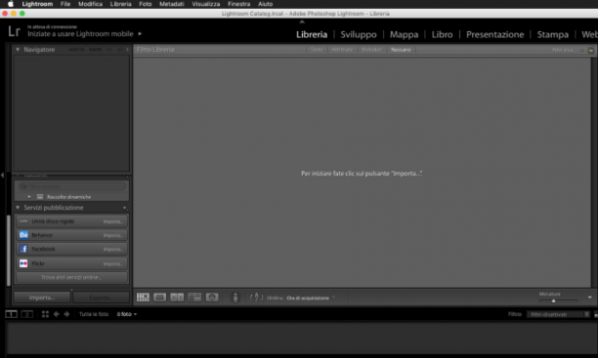
Task: Select the Painter spray can tool
Action: [x=235, y=298]
